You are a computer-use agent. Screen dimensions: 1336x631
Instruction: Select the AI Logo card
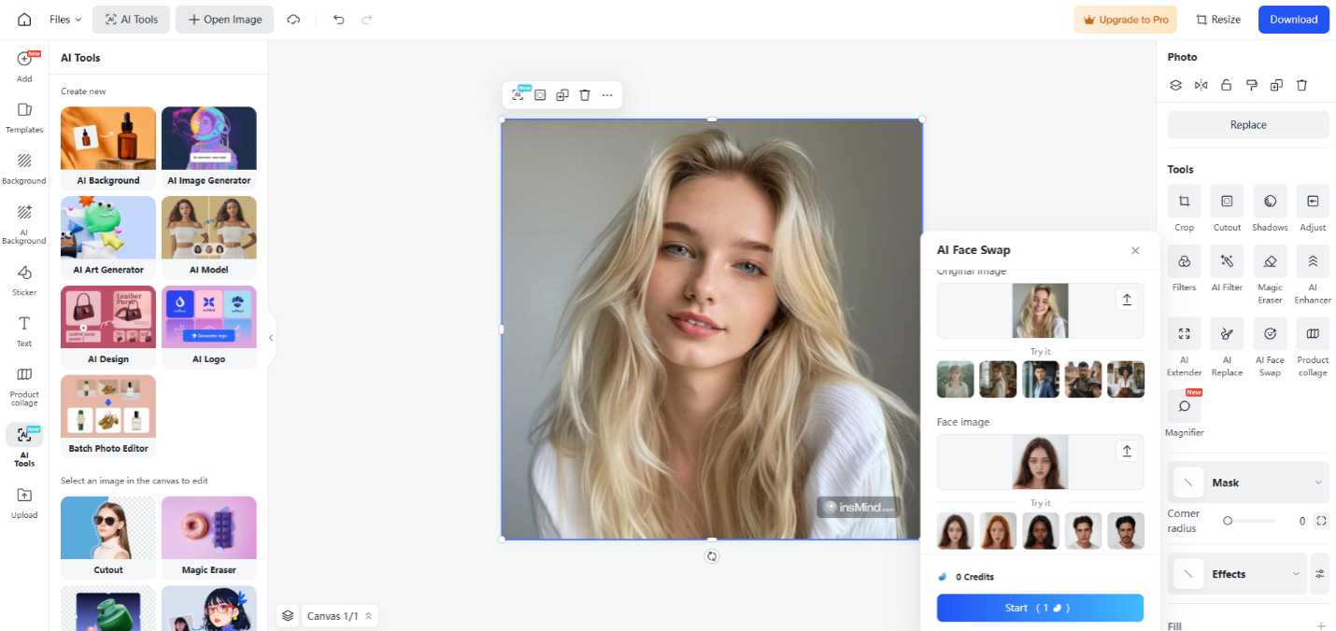[x=209, y=327]
